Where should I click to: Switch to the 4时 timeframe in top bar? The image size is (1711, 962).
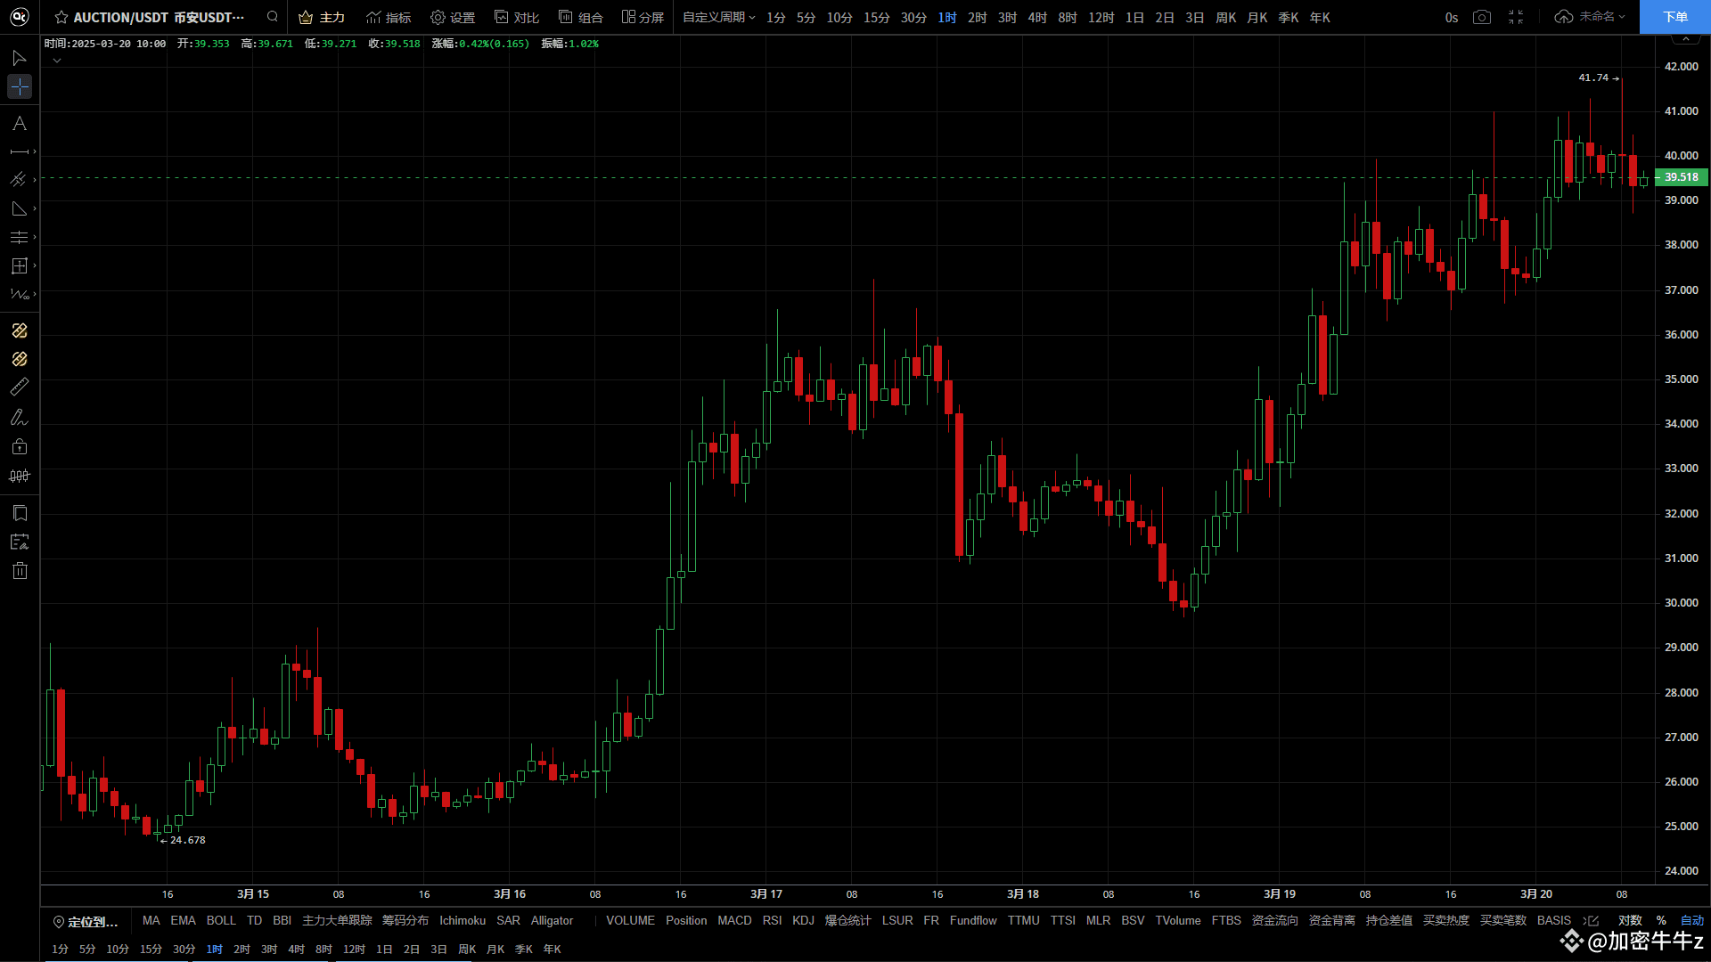pyautogui.click(x=1037, y=17)
